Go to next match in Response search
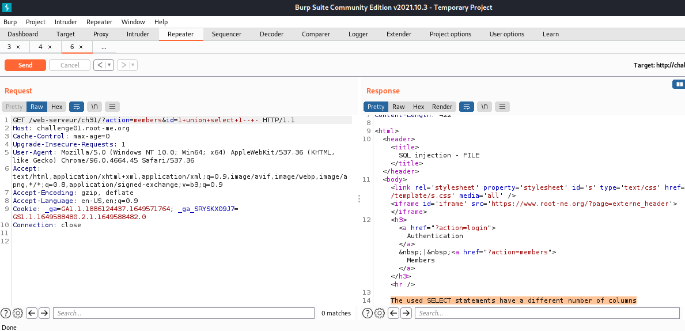Screen dimensions: 685x331 point(406,313)
